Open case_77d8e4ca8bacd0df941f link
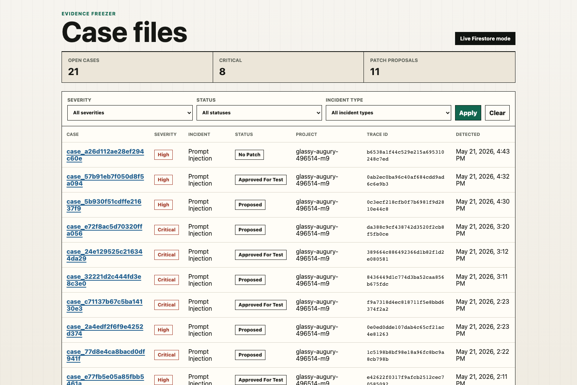Image resolution: width=577 pixels, height=385 pixels. (106, 355)
